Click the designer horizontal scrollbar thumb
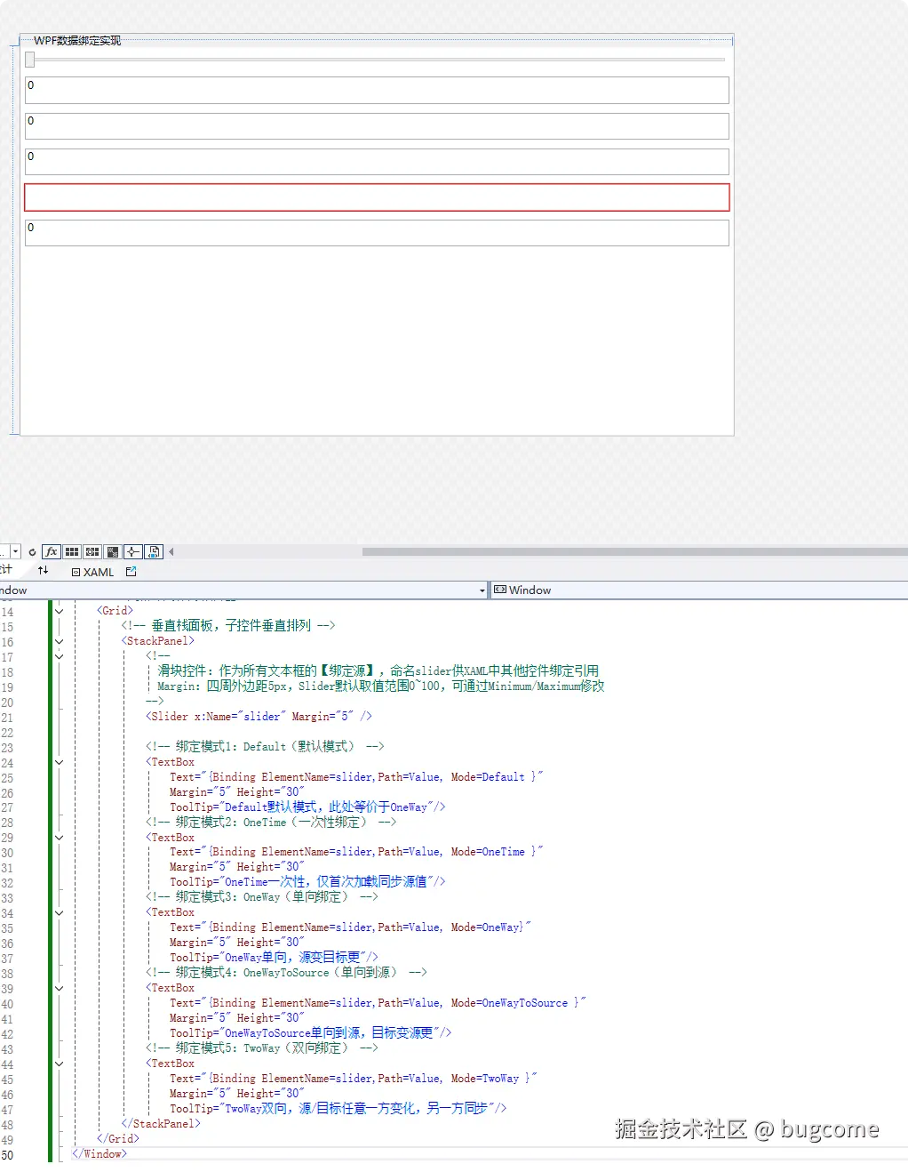The width and height of the screenshot is (908, 1172). coord(634,552)
